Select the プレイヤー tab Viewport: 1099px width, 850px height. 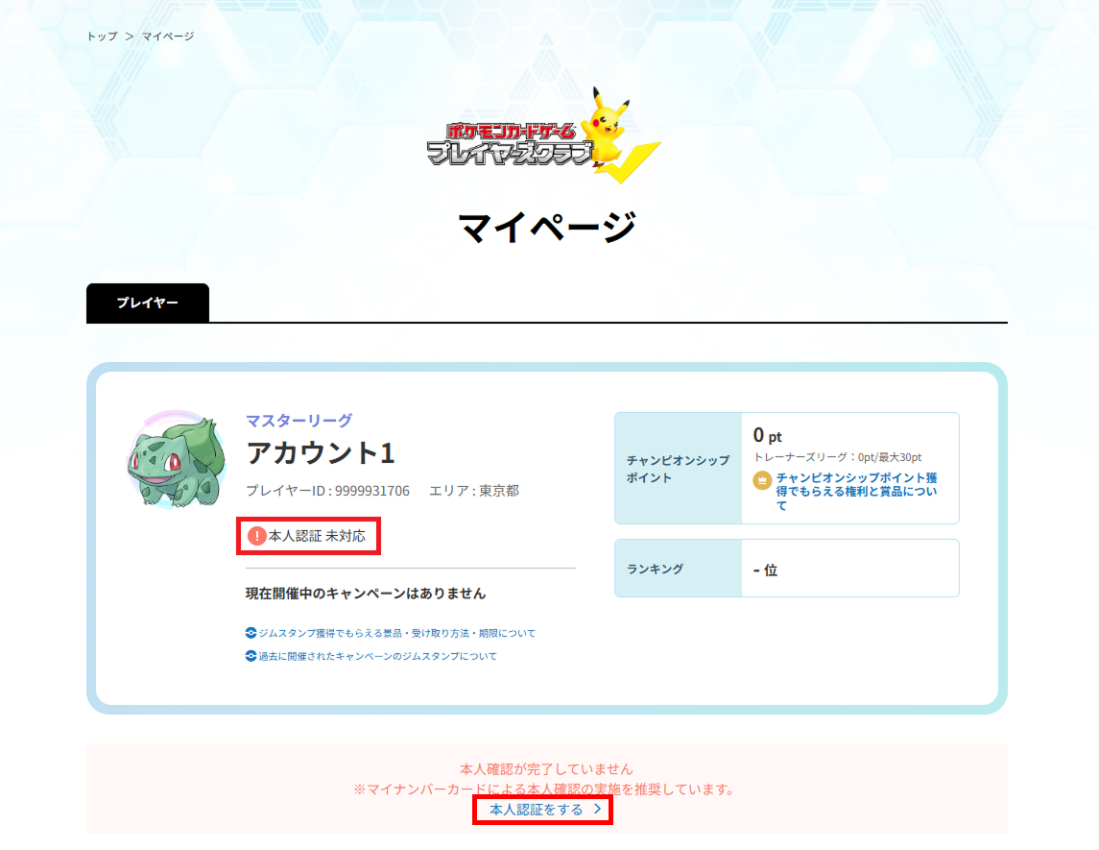click(x=148, y=303)
